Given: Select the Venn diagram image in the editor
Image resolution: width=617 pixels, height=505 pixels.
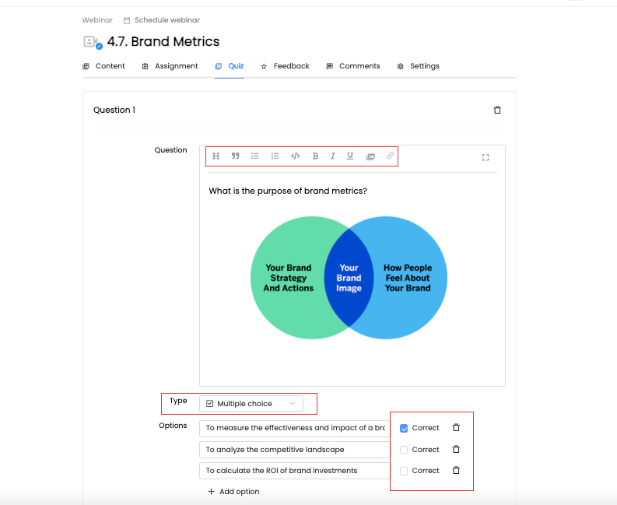Looking at the screenshot, I should pyautogui.click(x=349, y=278).
